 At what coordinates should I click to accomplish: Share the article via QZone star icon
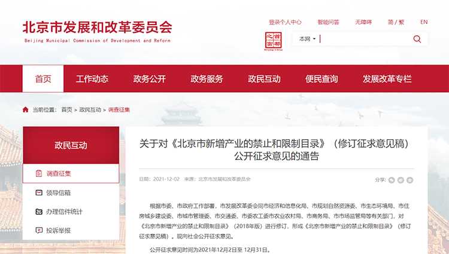click(409, 179)
